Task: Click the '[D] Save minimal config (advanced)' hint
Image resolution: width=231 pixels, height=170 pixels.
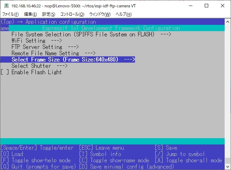Action: pos(127,167)
